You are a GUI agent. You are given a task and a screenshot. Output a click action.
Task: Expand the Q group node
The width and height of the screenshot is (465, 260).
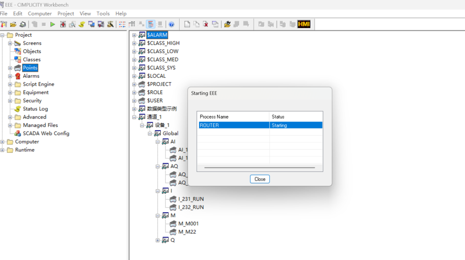(158, 240)
